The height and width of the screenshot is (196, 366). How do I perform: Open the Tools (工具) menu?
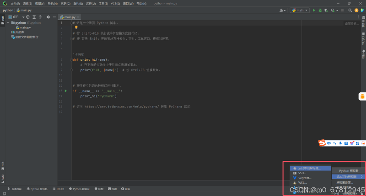(x=103, y=4)
